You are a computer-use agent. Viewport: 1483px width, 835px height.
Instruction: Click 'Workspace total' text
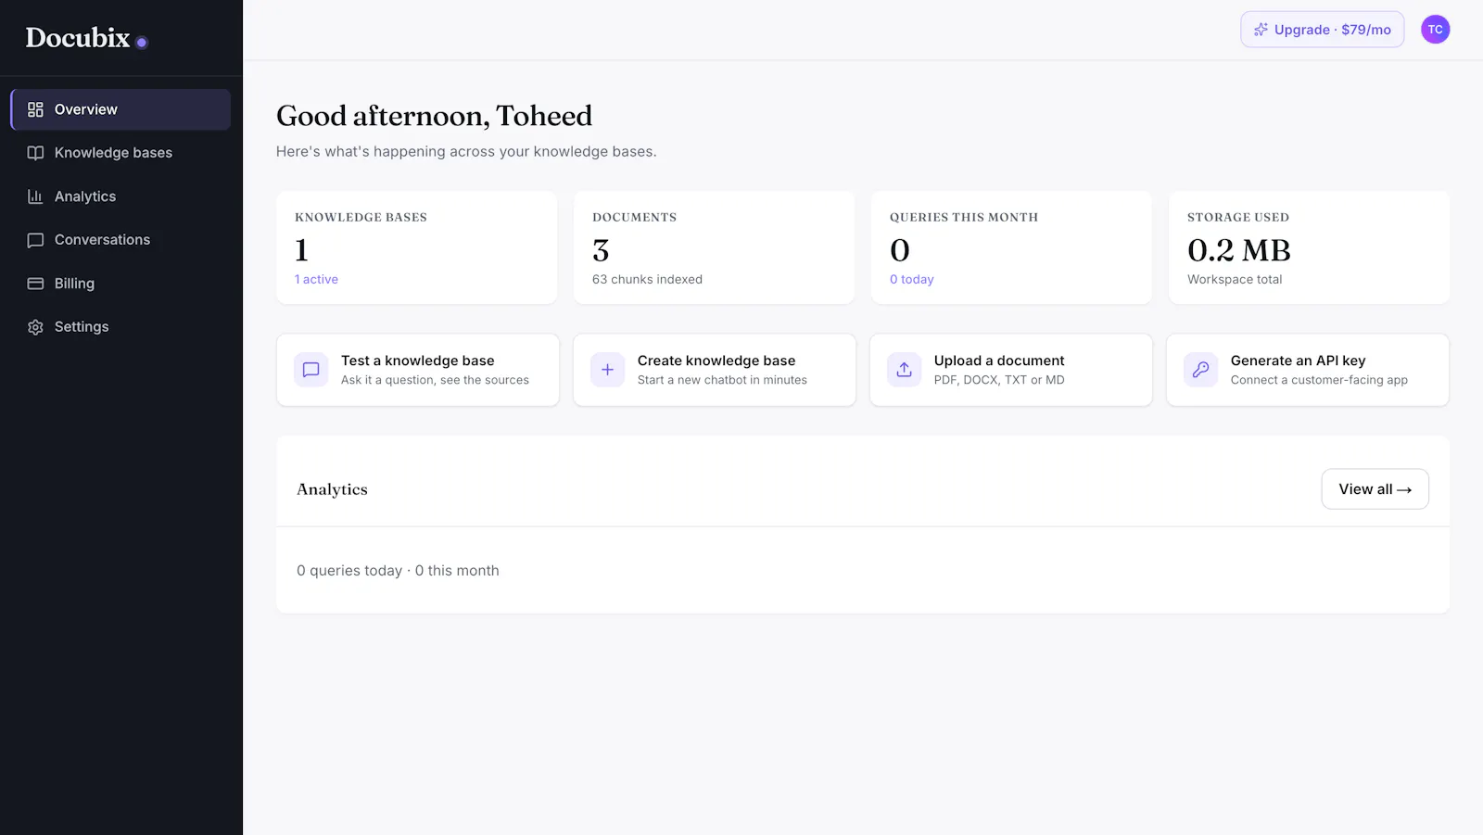(1235, 279)
